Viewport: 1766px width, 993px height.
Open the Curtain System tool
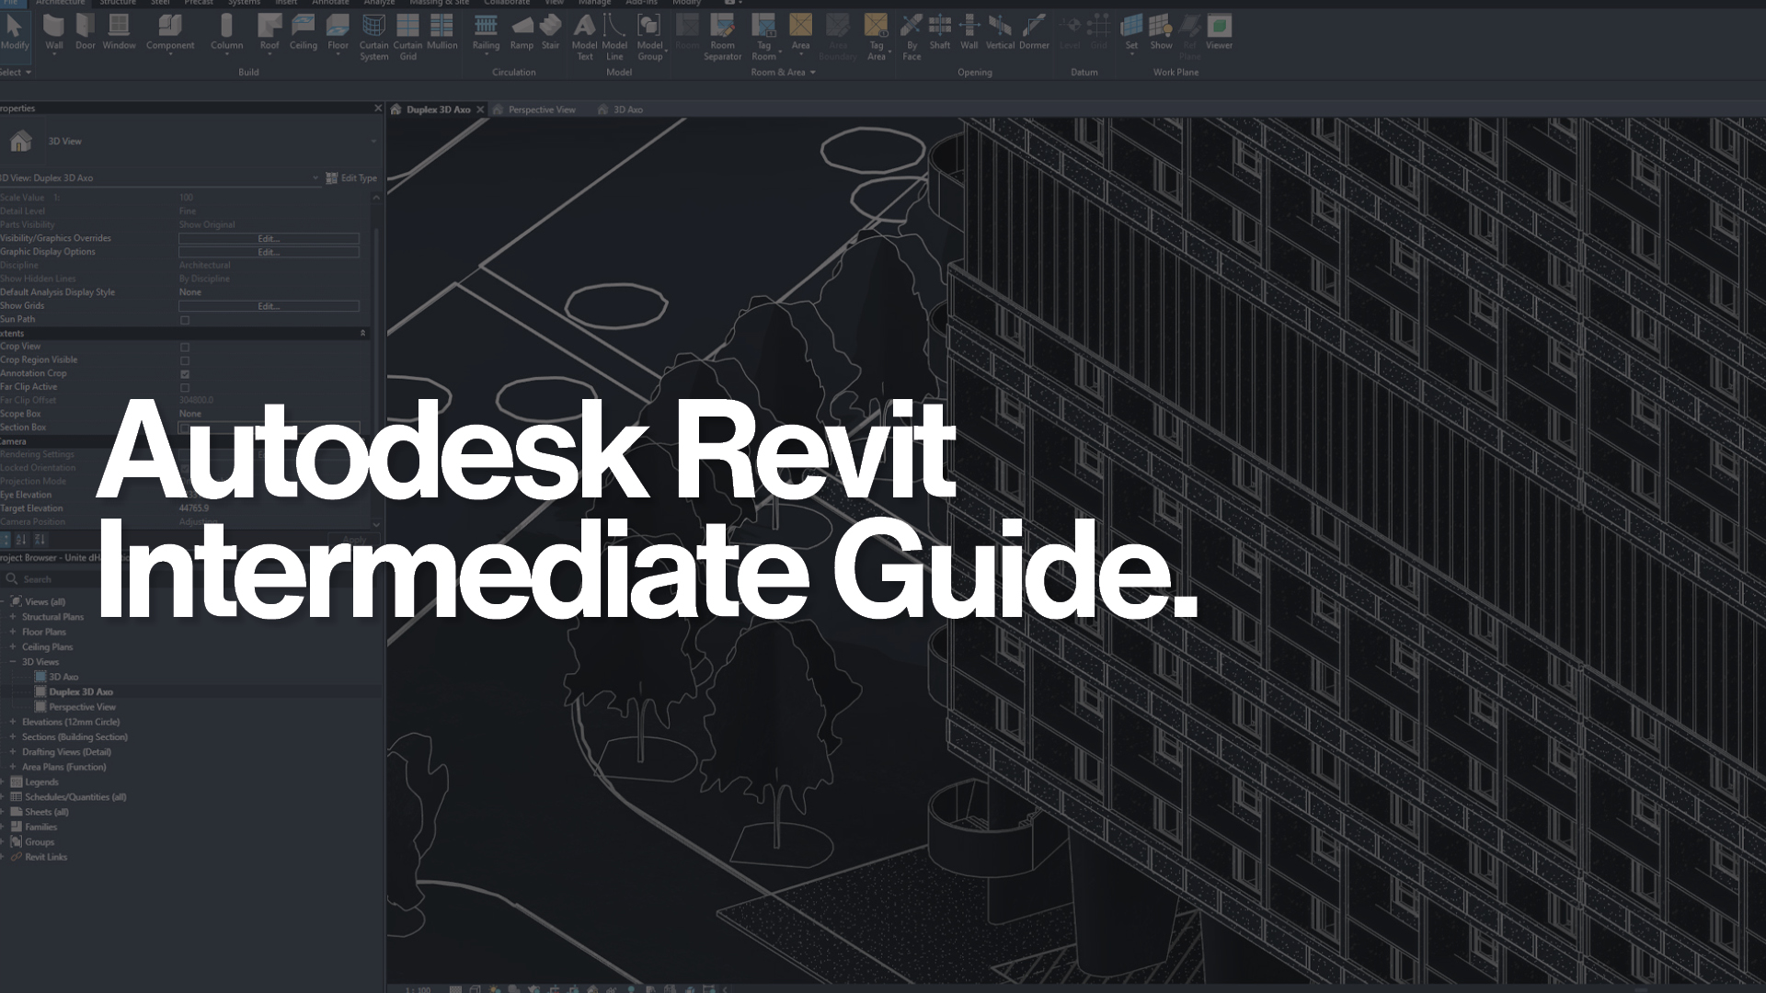pyautogui.click(x=373, y=39)
